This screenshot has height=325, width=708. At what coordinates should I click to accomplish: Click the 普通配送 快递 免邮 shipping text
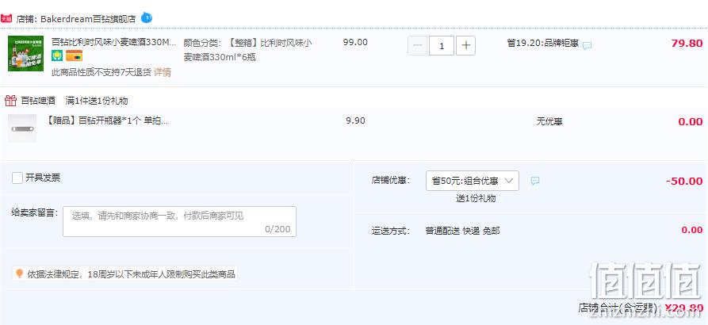(x=463, y=231)
